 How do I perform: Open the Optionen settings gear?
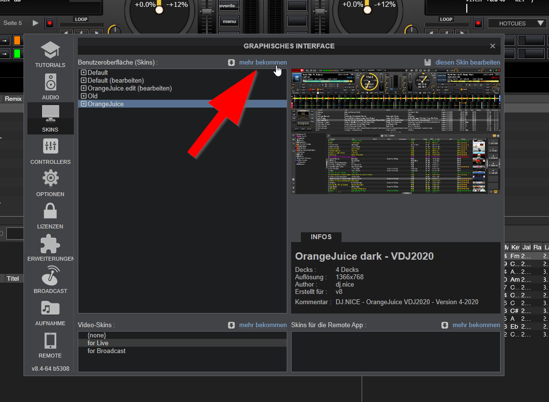pyautogui.click(x=50, y=183)
